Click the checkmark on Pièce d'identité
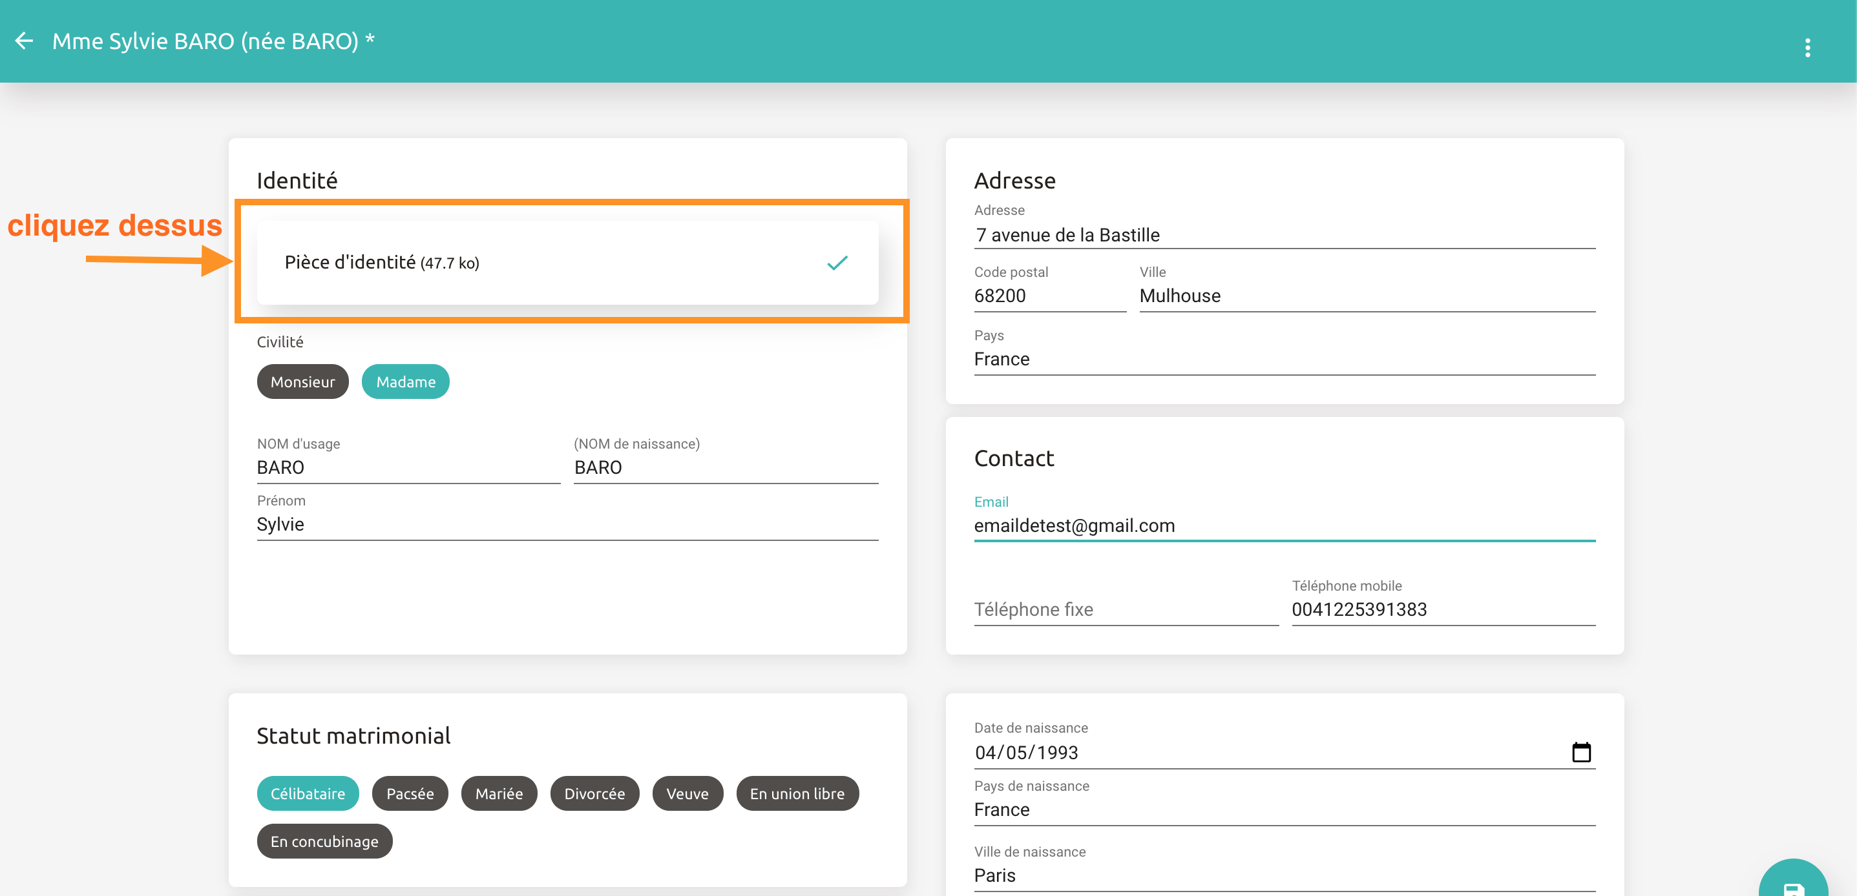1857x896 pixels. pos(837,263)
